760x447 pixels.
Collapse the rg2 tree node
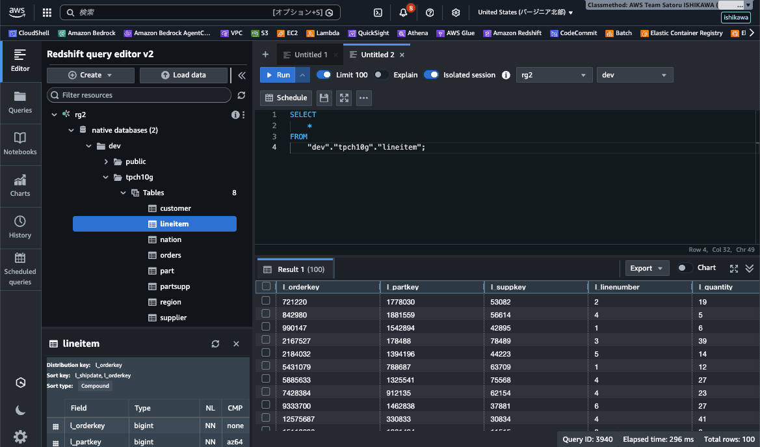point(55,115)
